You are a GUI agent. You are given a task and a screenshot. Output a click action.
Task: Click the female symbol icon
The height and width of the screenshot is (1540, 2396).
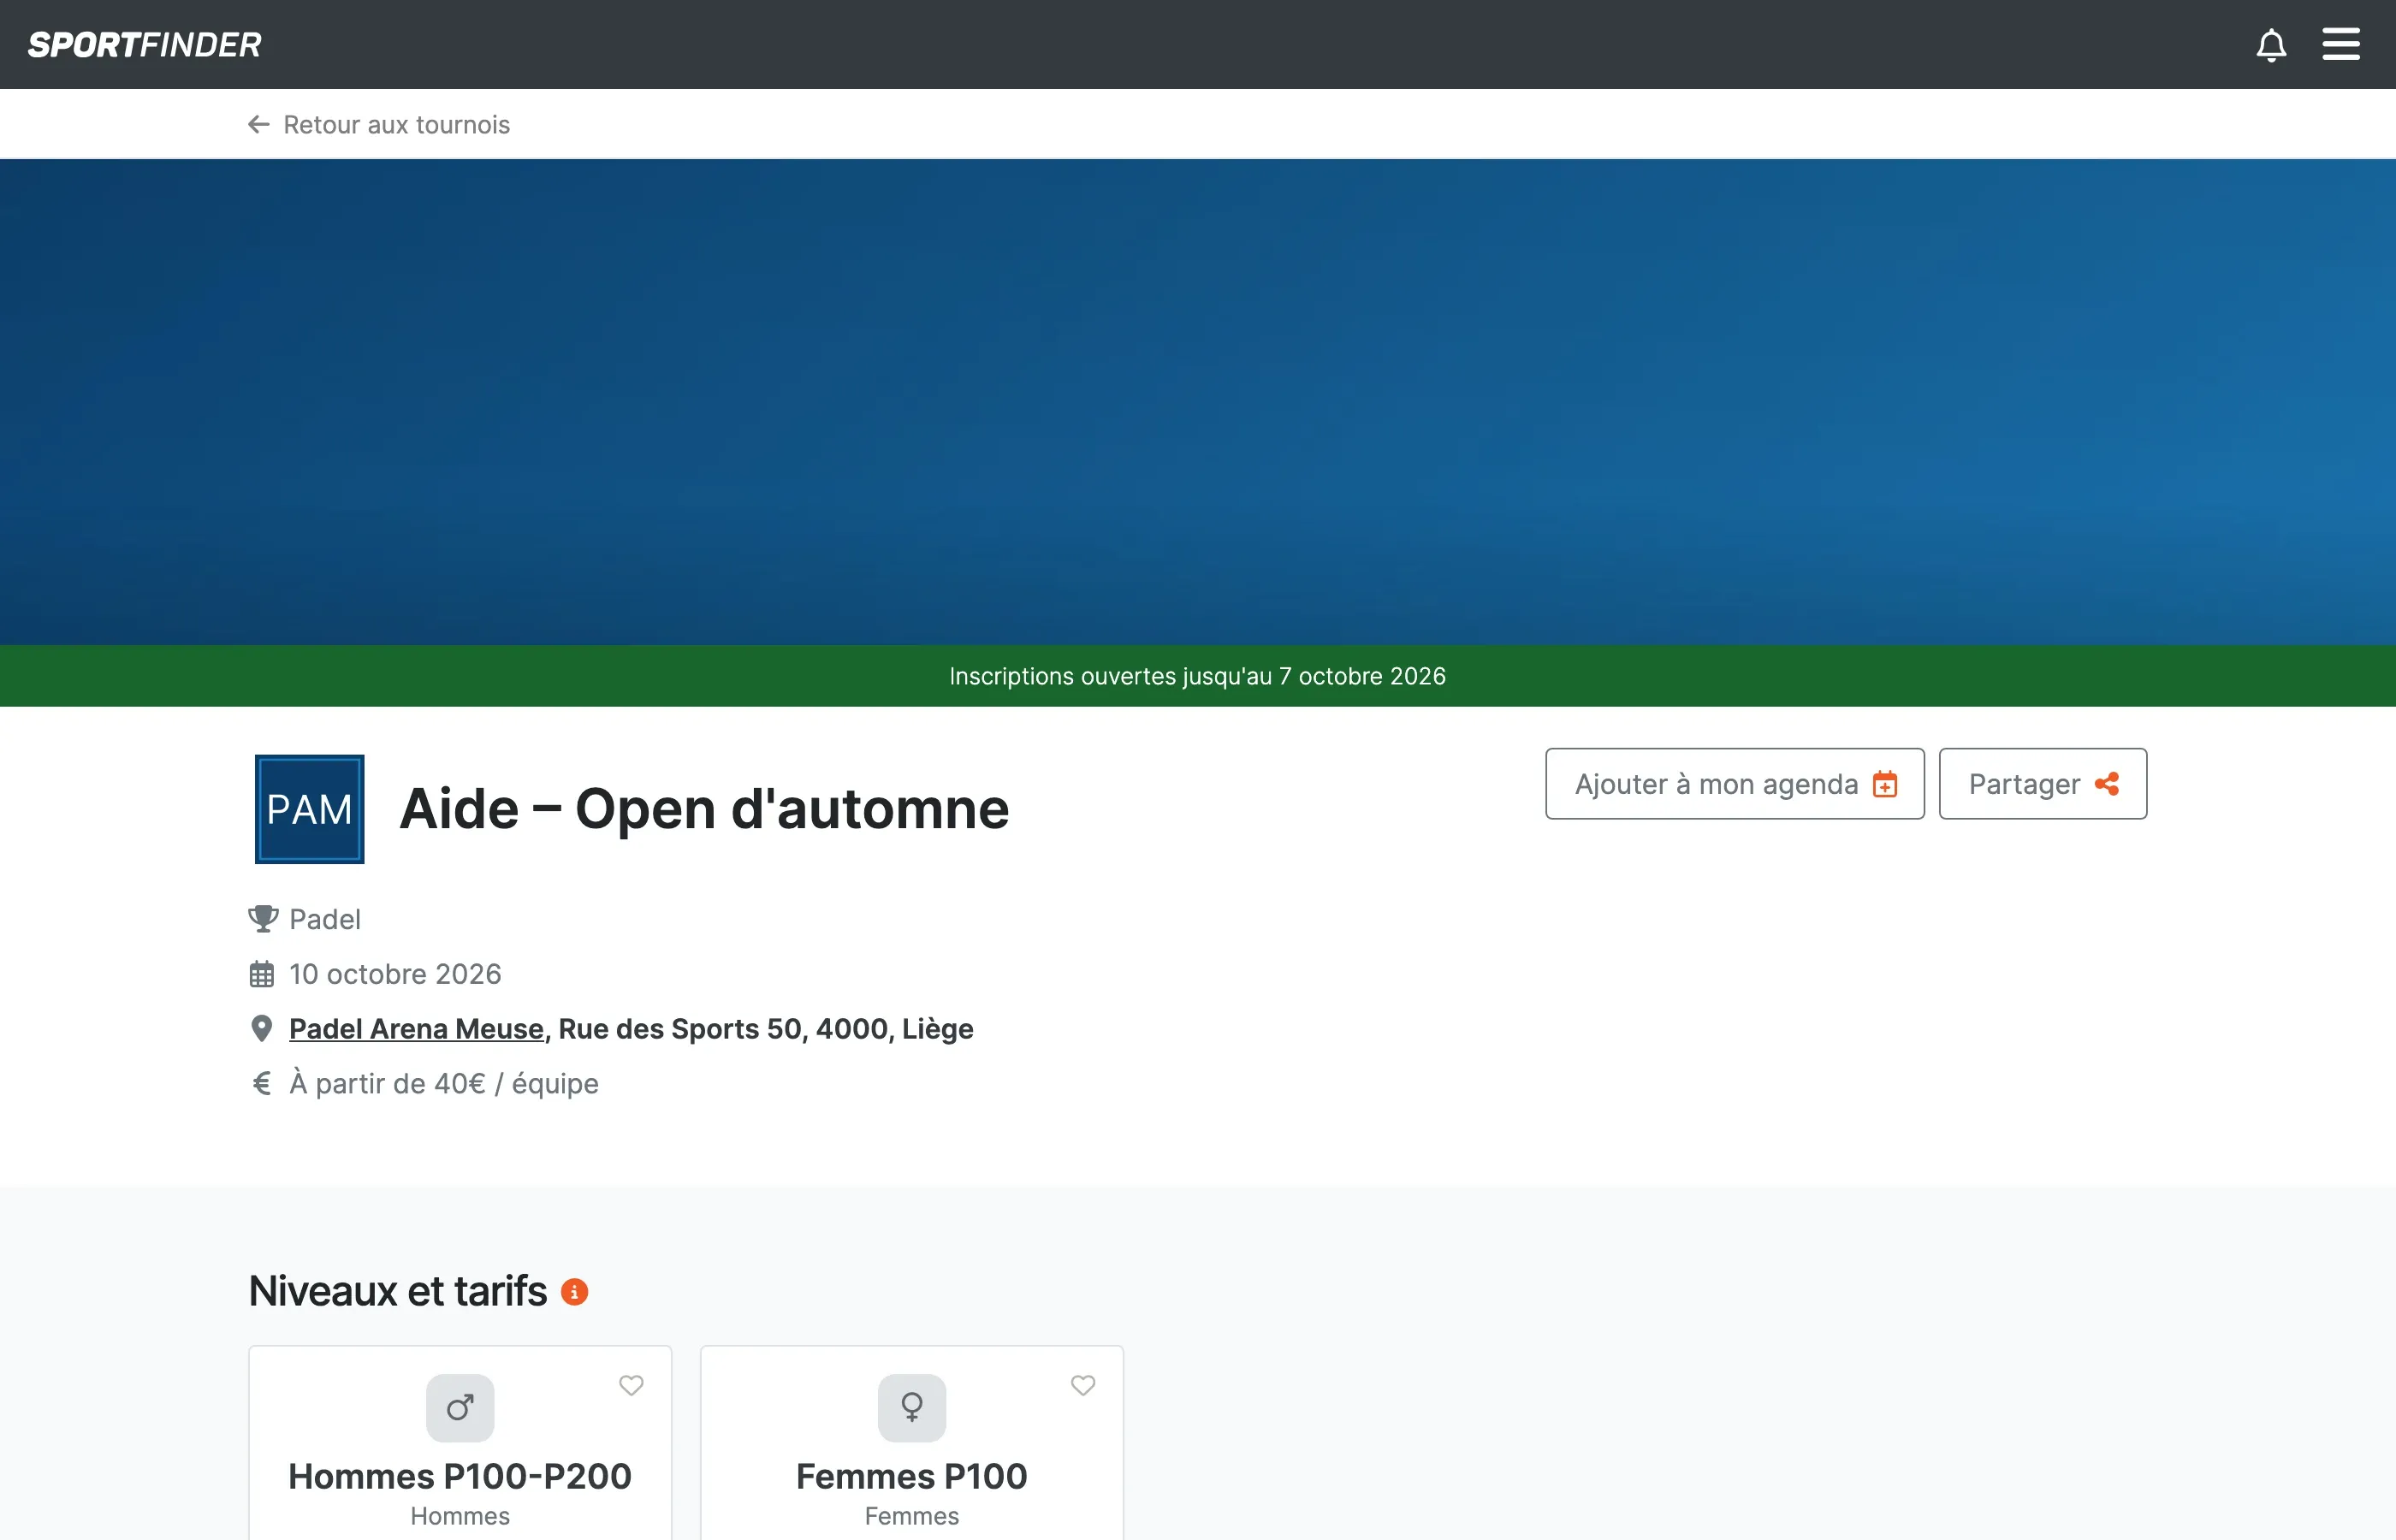[912, 1408]
